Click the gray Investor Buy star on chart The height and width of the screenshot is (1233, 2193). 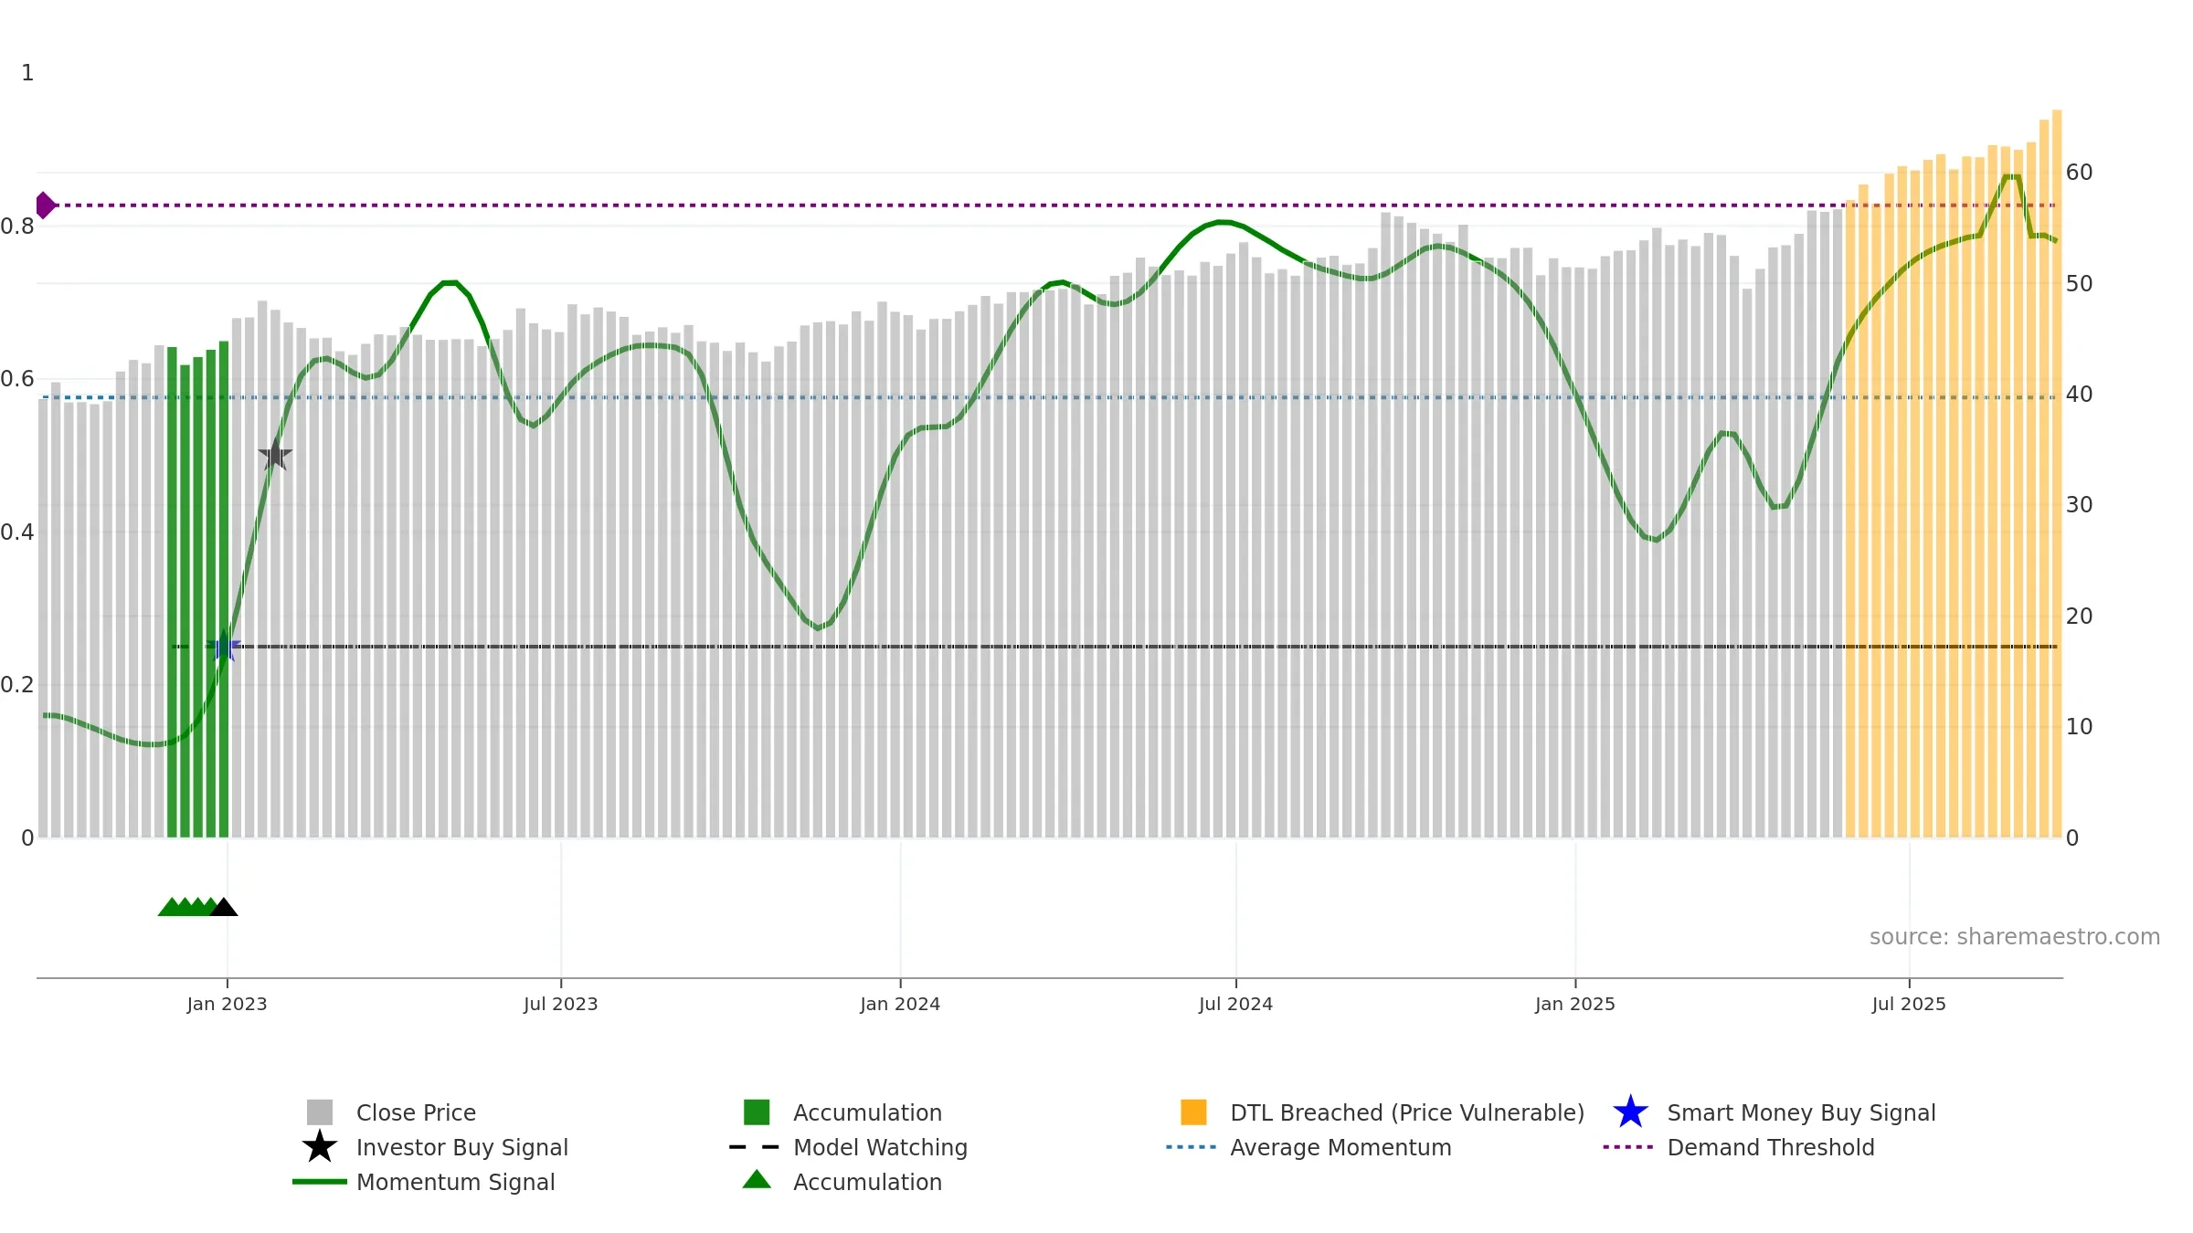pyautogui.click(x=275, y=454)
